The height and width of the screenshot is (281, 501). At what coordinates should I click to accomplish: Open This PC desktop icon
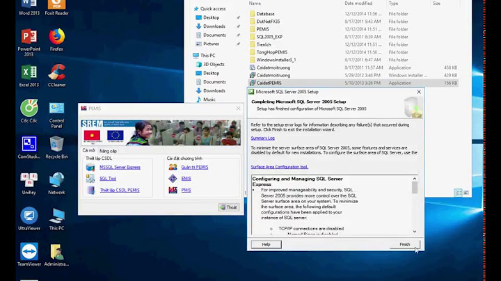coord(56,219)
